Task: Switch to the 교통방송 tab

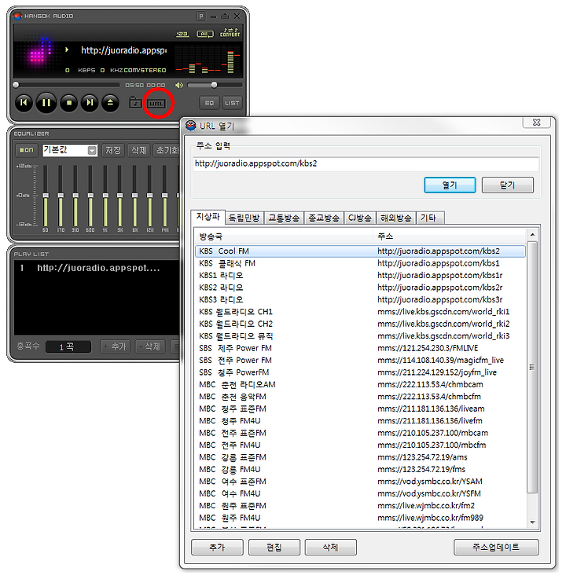Action: (284, 218)
